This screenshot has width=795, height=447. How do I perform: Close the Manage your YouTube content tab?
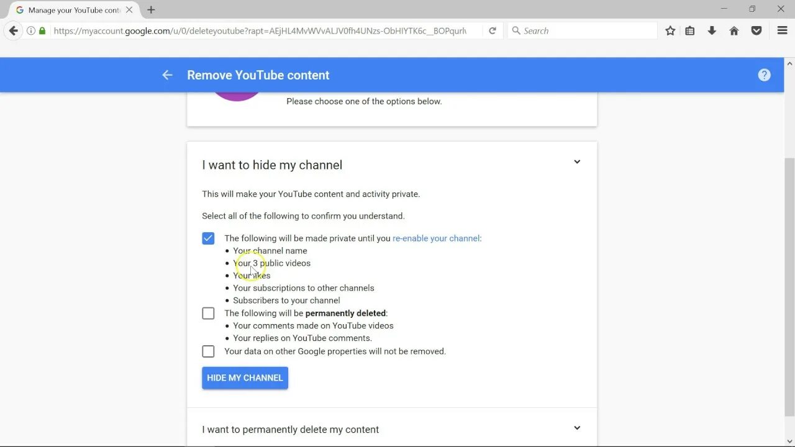click(x=129, y=10)
